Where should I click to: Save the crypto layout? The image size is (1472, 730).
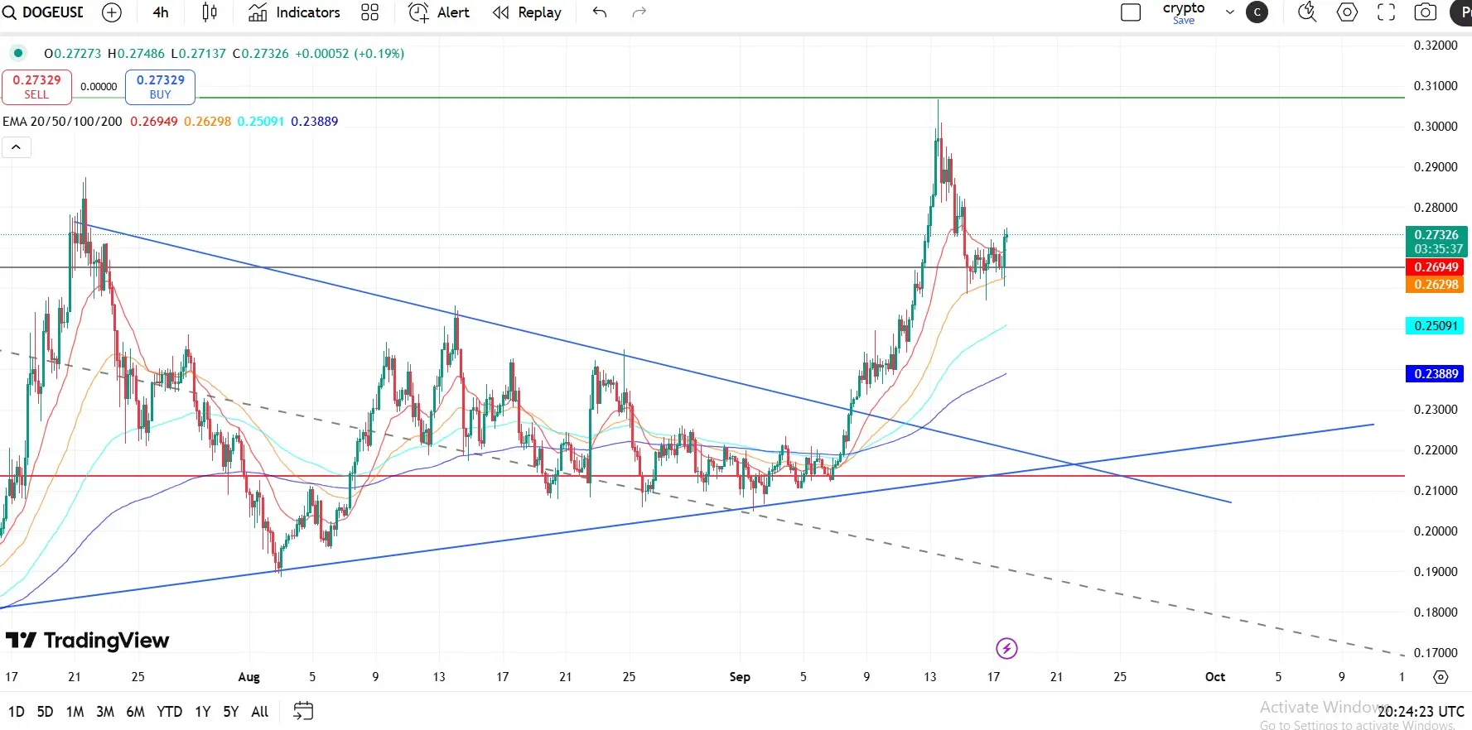coord(1184,21)
